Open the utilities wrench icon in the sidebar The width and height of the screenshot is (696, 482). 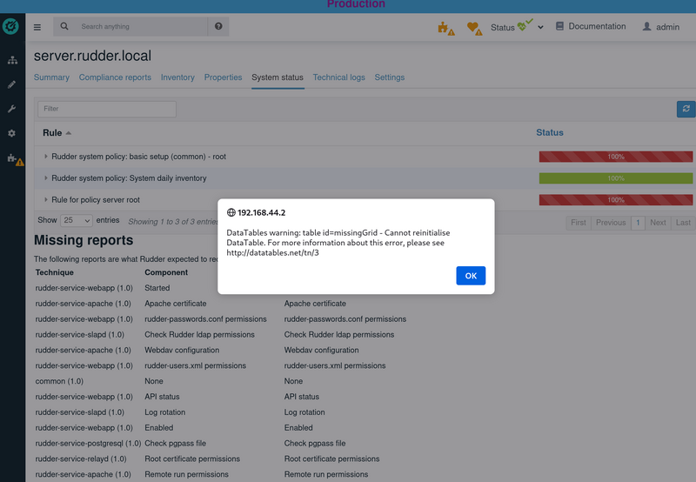coord(12,109)
